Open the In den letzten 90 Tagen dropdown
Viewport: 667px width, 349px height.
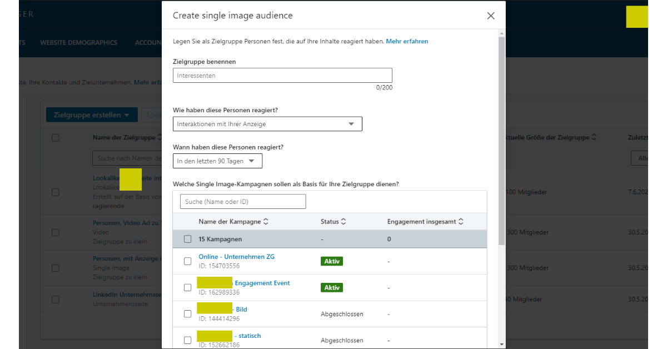[x=217, y=161]
